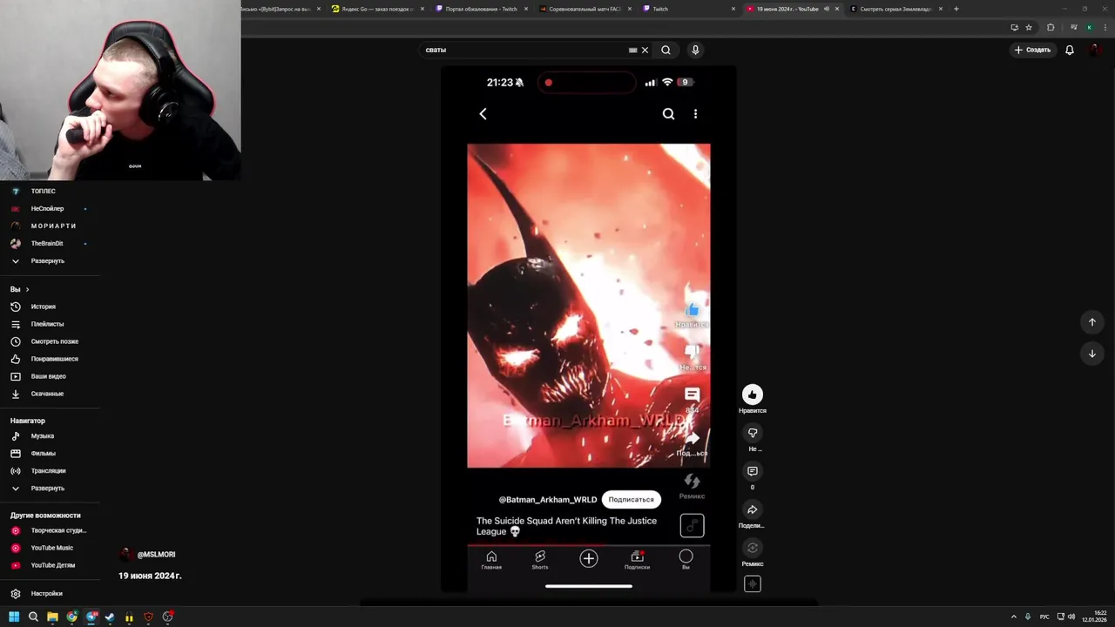Mute the YouTube tab via speaker indicator
This screenshot has width=1115, height=627.
point(827,9)
